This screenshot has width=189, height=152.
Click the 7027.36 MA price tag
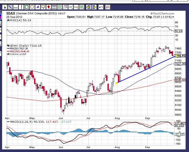pos(180,64)
